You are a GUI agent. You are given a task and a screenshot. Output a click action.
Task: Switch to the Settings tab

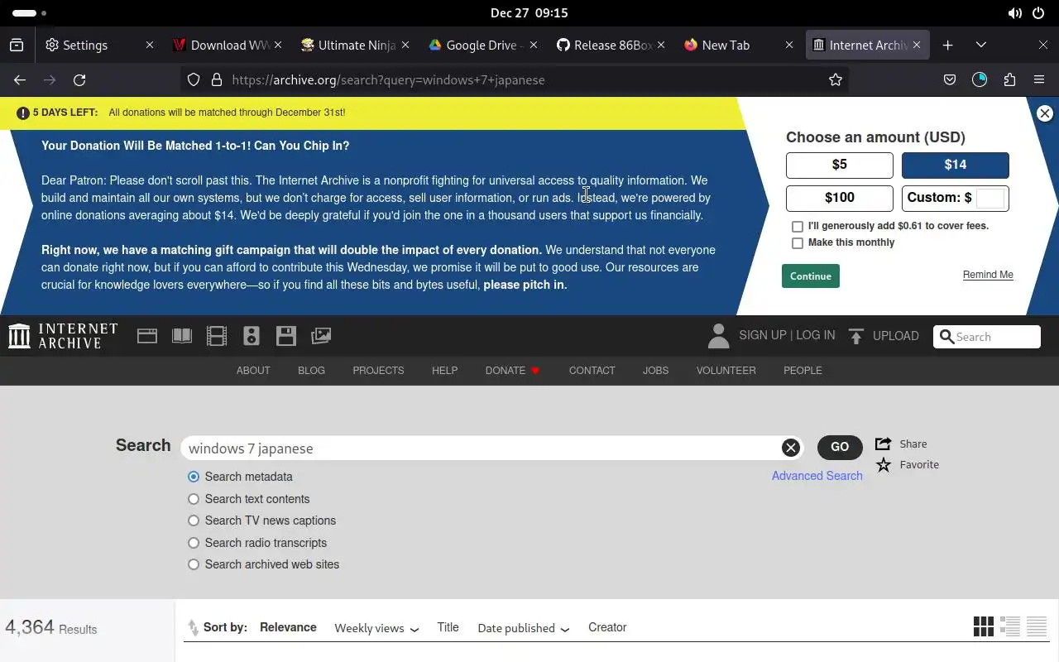coord(100,45)
